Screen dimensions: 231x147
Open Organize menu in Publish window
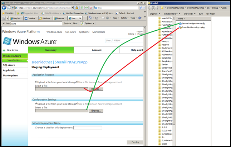pos(155,14)
